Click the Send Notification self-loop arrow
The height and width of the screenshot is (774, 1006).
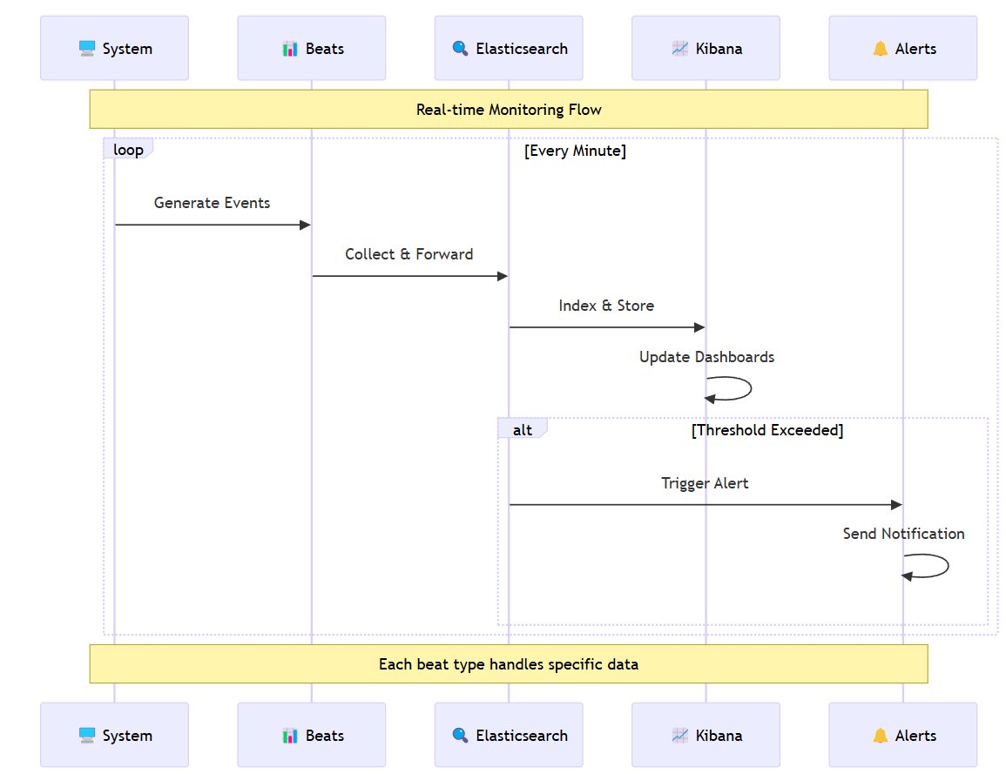click(x=925, y=566)
